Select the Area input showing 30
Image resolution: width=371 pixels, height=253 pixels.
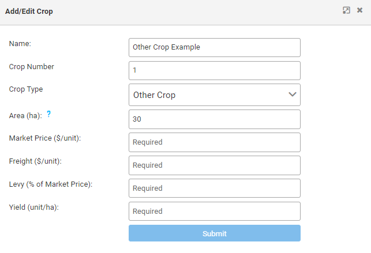(x=215, y=119)
